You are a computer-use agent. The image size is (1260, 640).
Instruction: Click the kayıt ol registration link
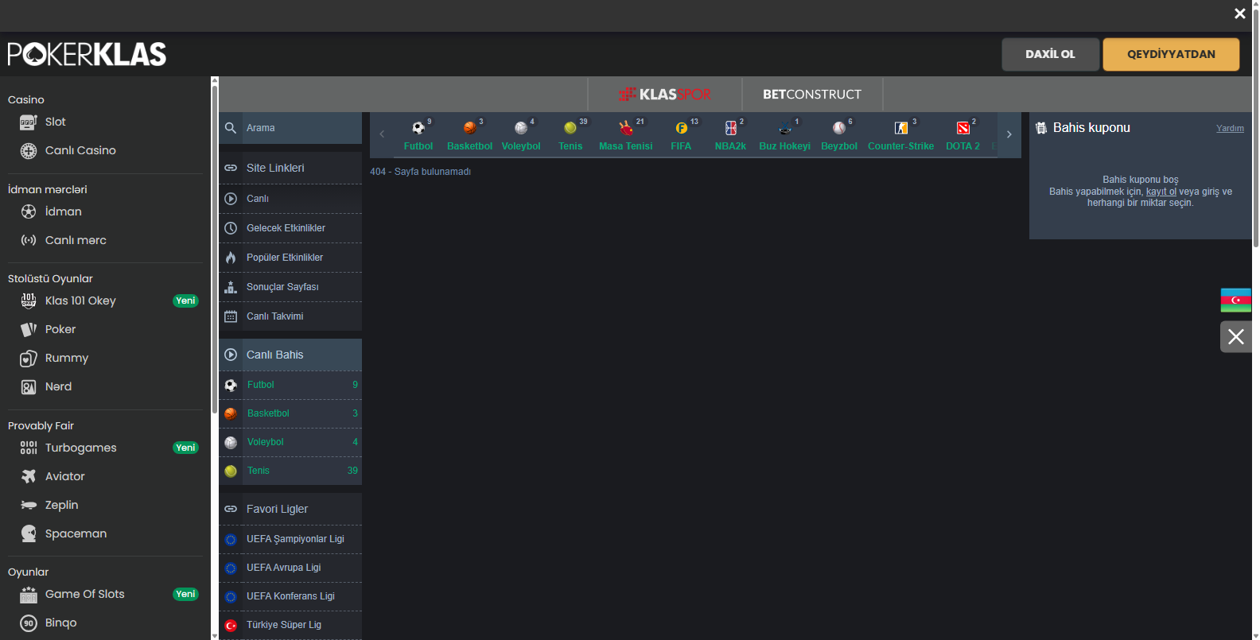[x=1161, y=192]
